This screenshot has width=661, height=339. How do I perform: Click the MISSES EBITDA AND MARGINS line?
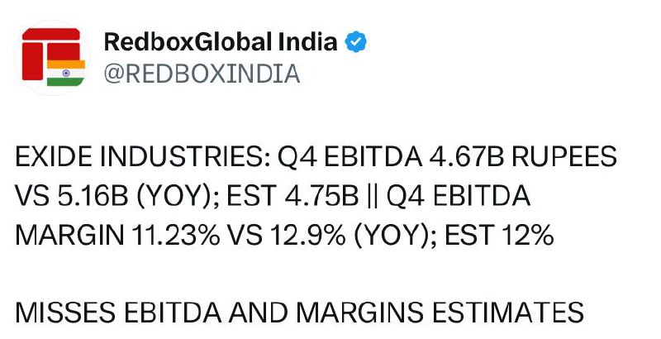click(299, 313)
